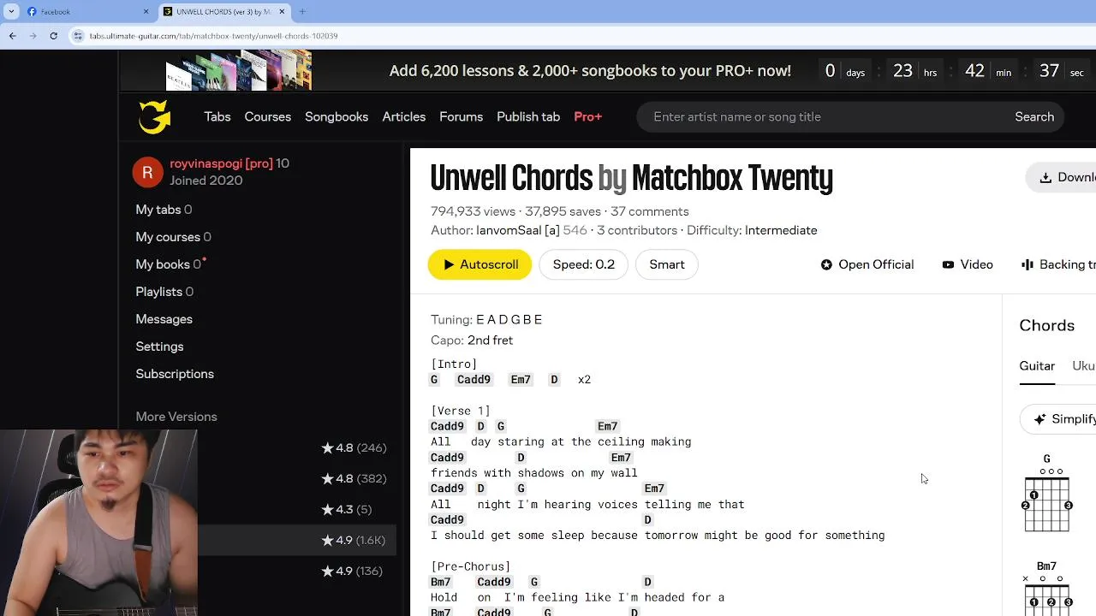Screen dimensions: 1096x616
Task: Click Speed: 0.2 button
Action: 584,264
